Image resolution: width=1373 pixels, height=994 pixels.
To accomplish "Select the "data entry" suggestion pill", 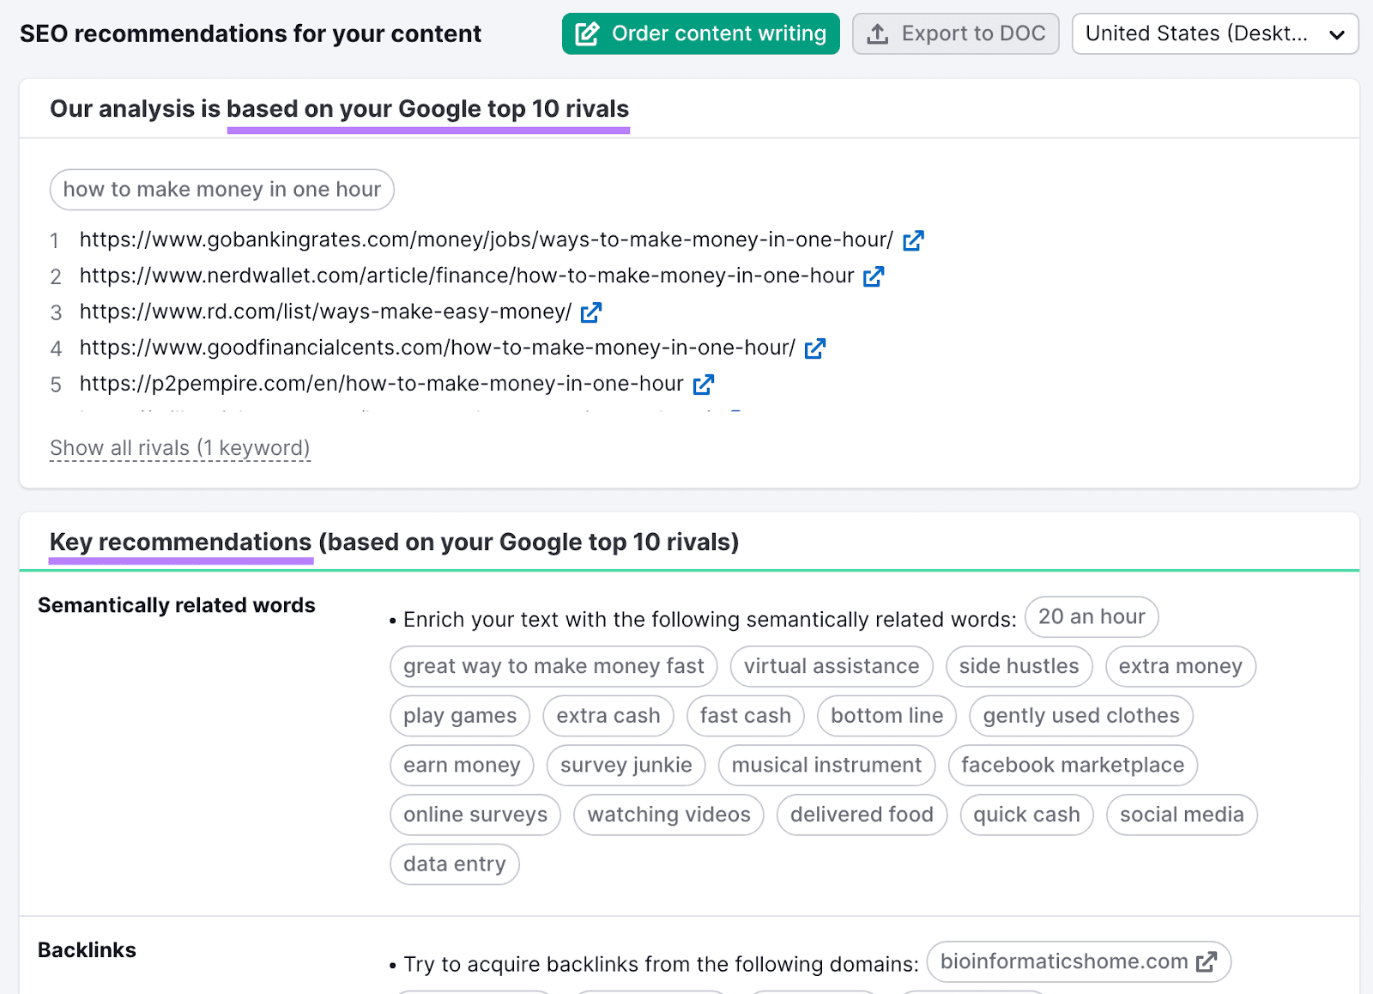I will click(x=454, y=864).
